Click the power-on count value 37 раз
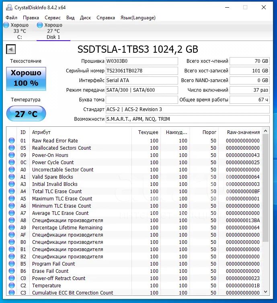277x303 pixels. coord(250,90)
